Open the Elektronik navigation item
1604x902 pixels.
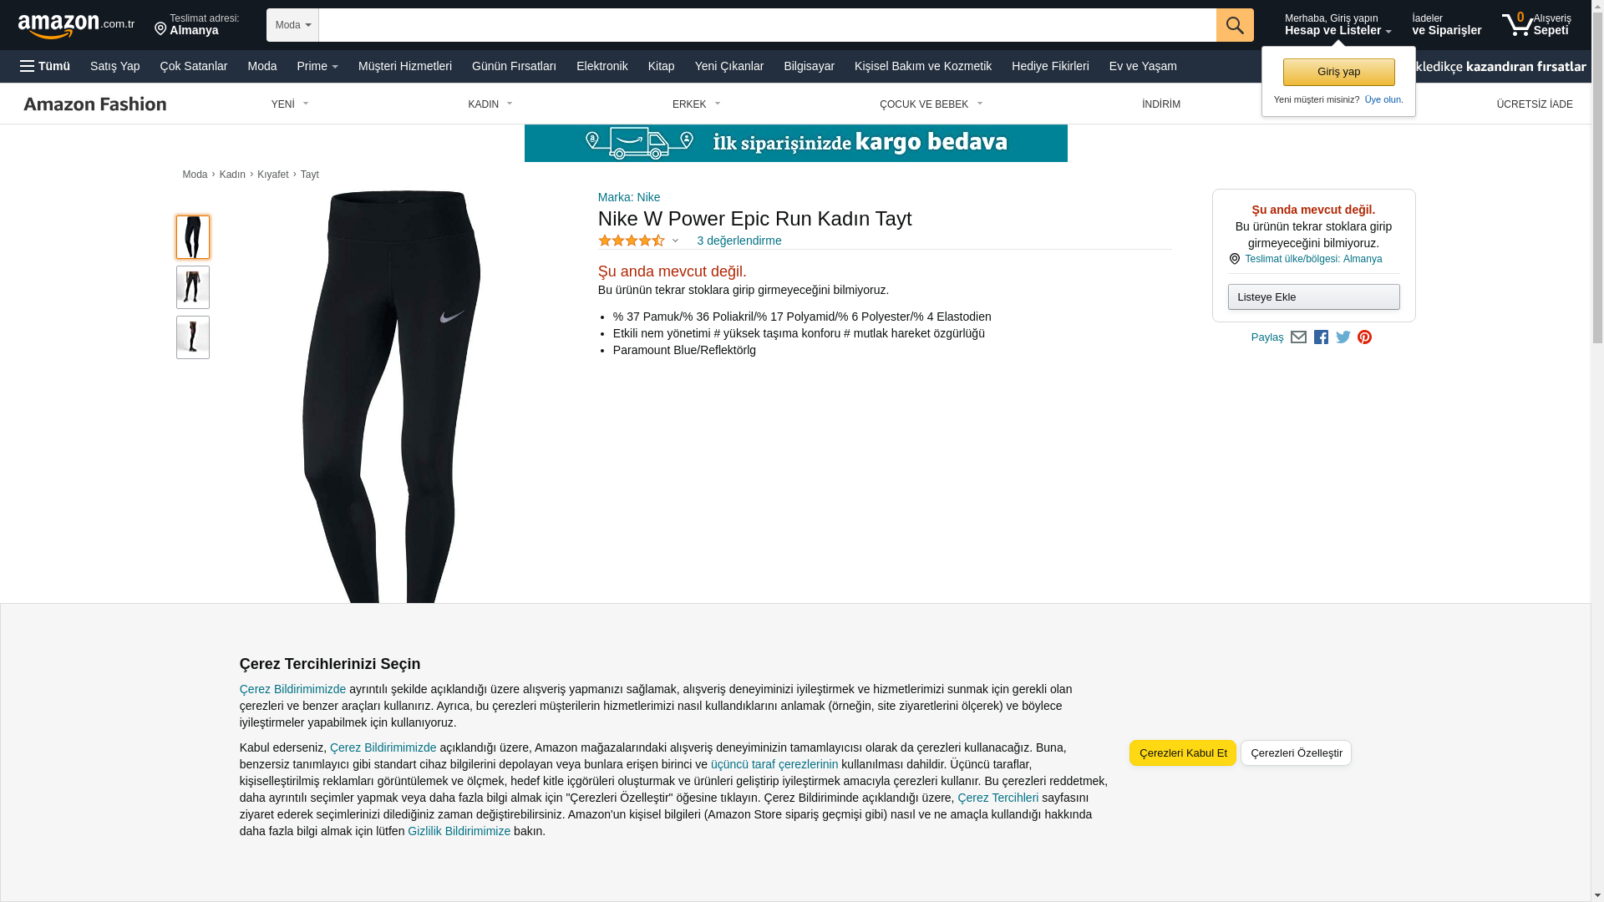(601, 66)
